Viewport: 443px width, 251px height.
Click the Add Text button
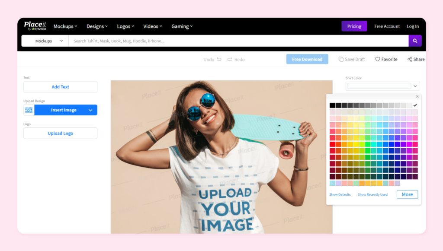pos(61,87)
